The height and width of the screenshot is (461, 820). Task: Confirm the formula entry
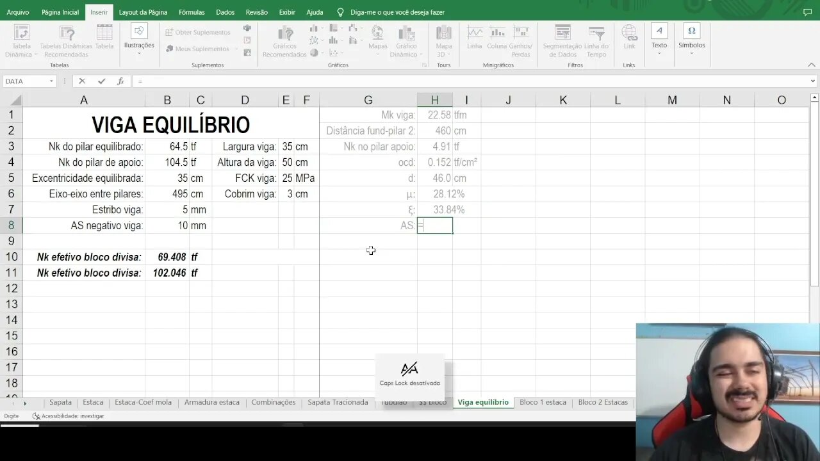point(101,81)
